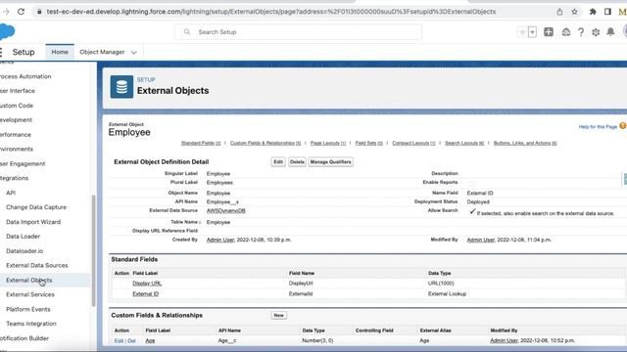Click the Salesforce favorites star icon

[522, 32]
